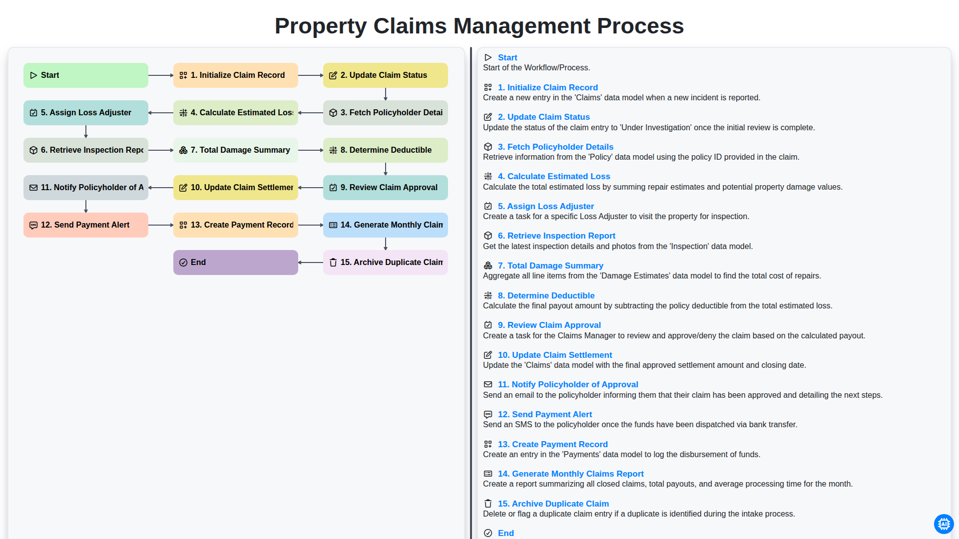This screenshot has width=959, height=539.
Task: Click the checklist icon in Review Claim Approval node
Action: click(x=333, y=188)
